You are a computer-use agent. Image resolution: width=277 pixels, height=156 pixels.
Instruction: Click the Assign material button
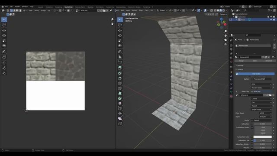[x=241, y=61]
